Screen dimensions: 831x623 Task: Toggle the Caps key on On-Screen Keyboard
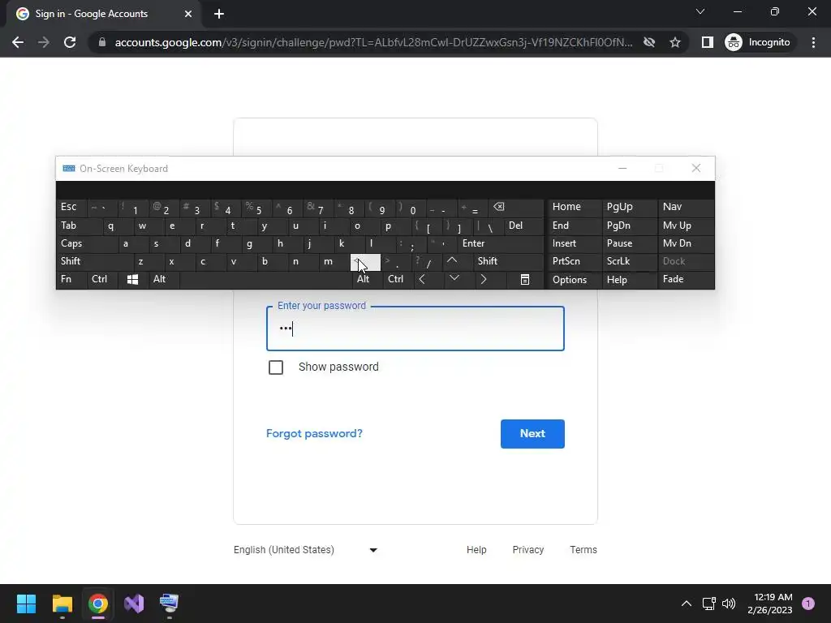click(87, 243)
